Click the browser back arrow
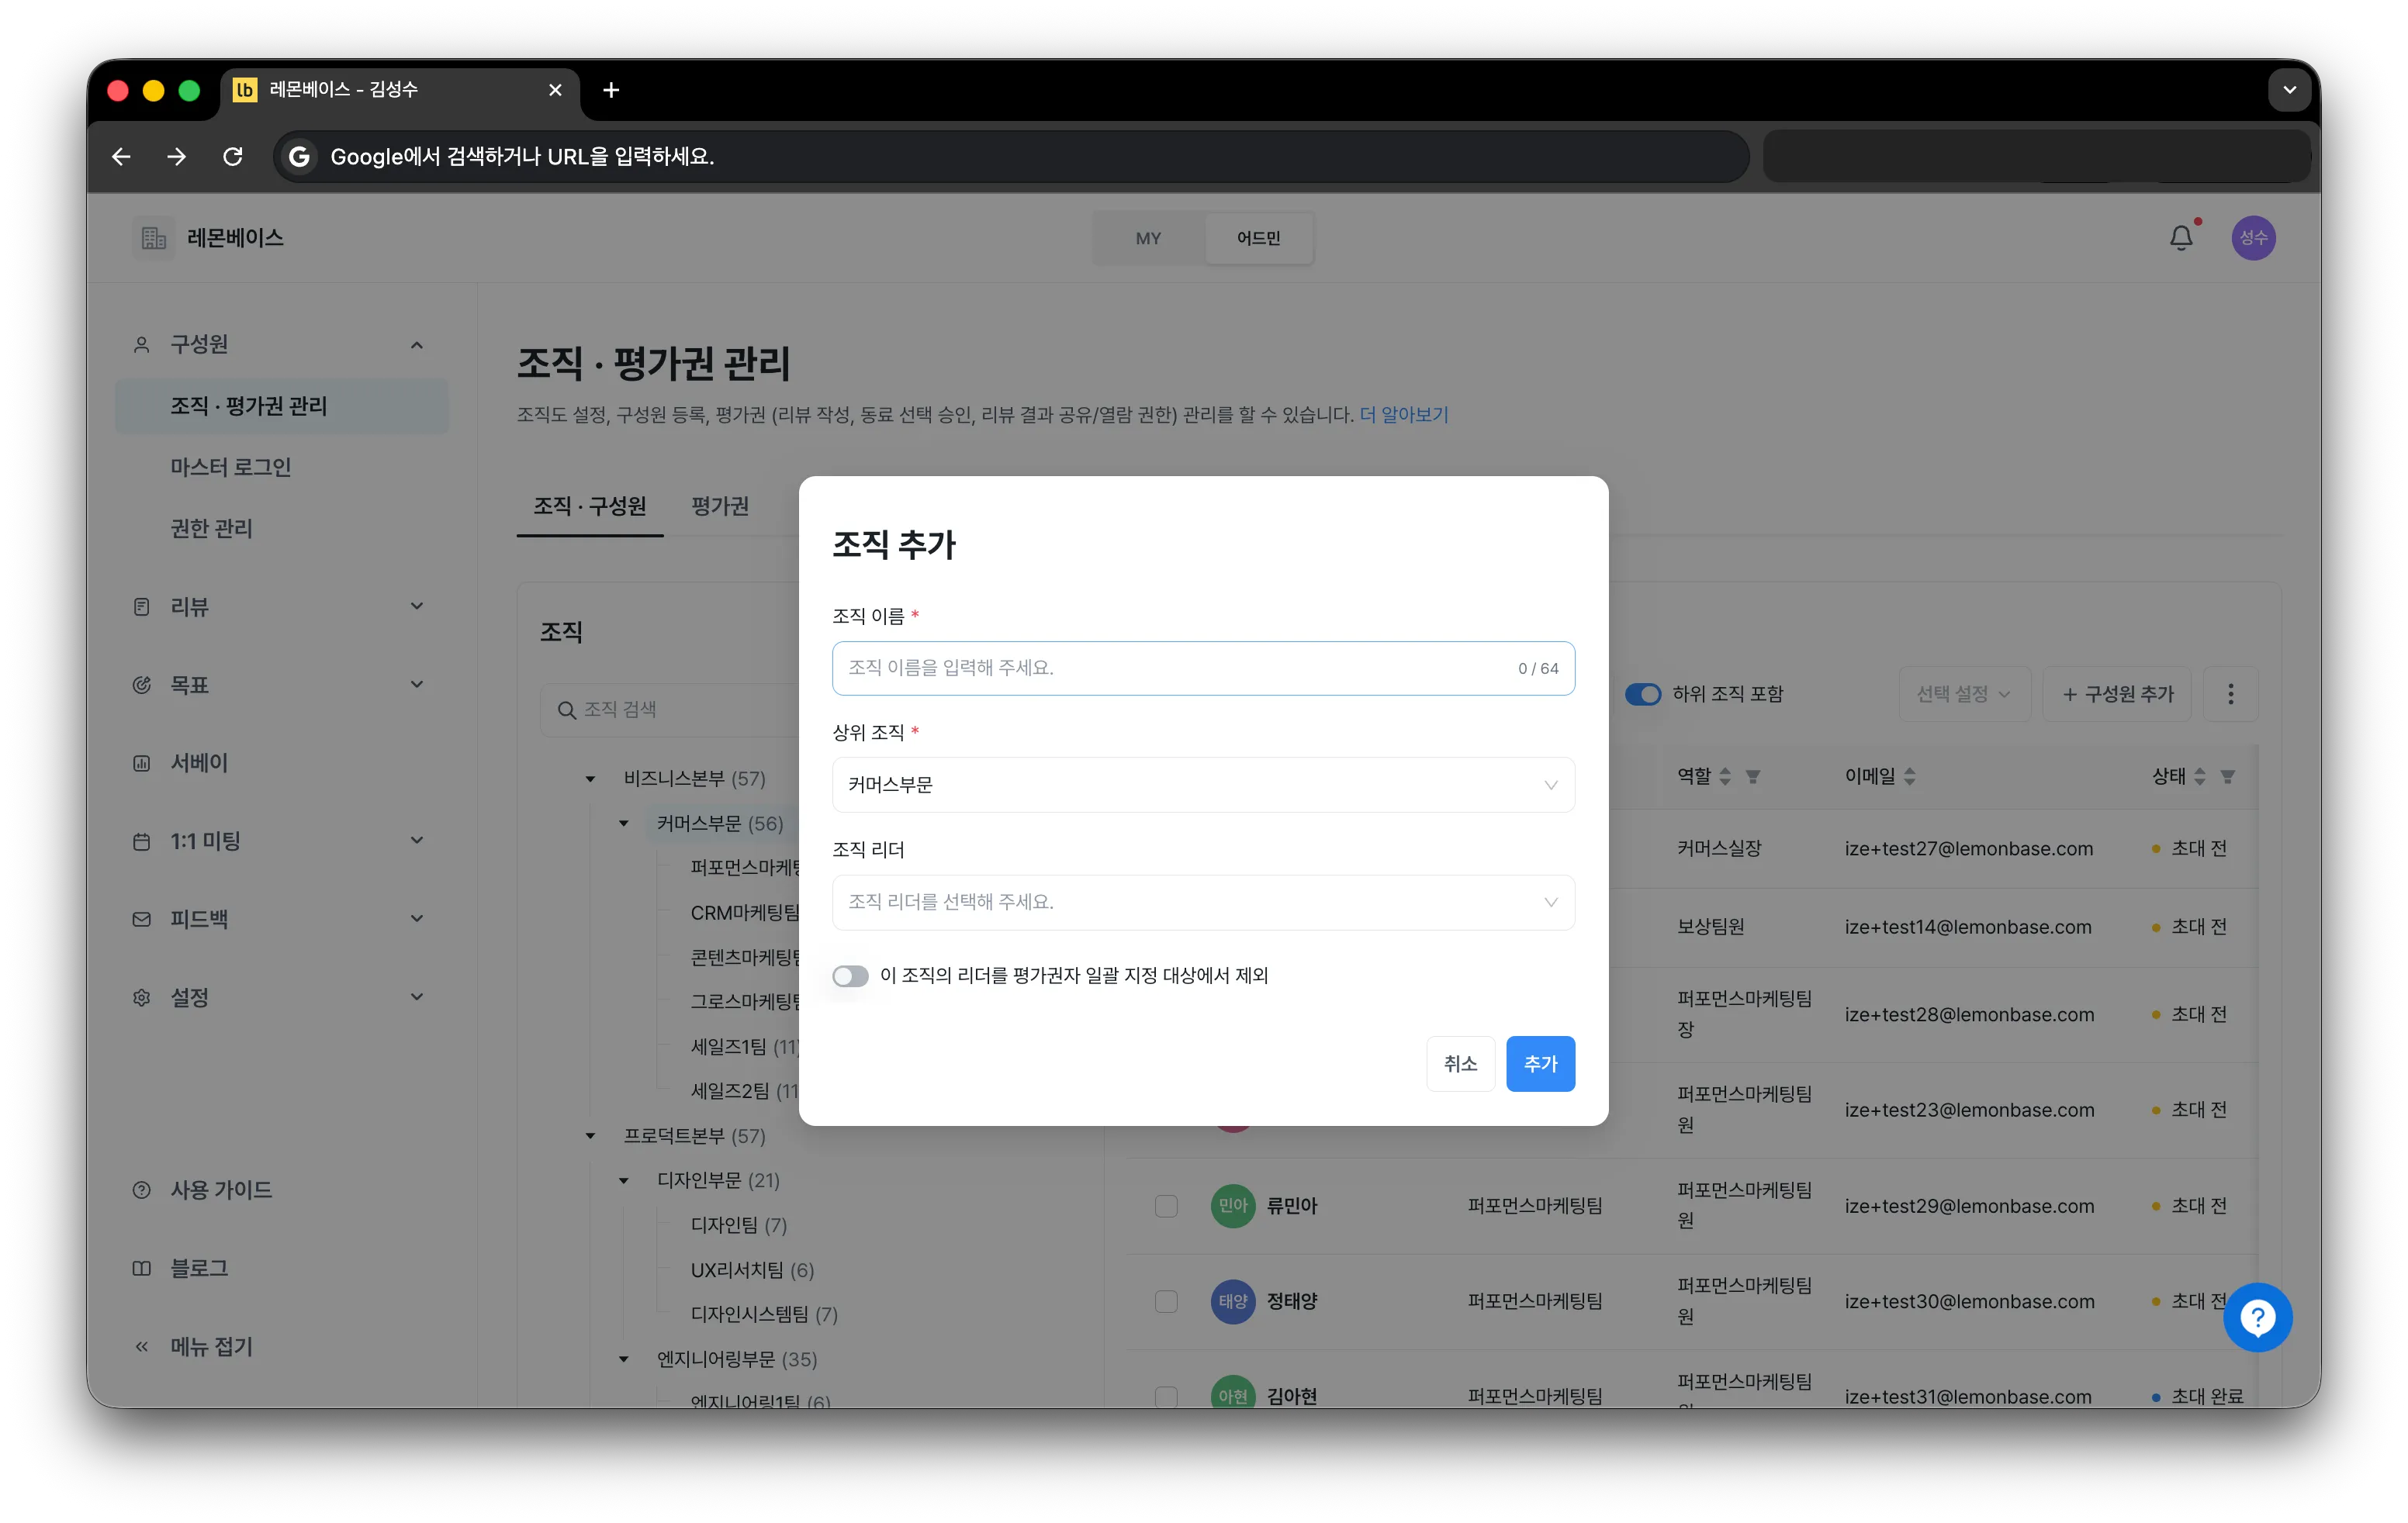This screenshot has width=2408, height=1523. 122,157
